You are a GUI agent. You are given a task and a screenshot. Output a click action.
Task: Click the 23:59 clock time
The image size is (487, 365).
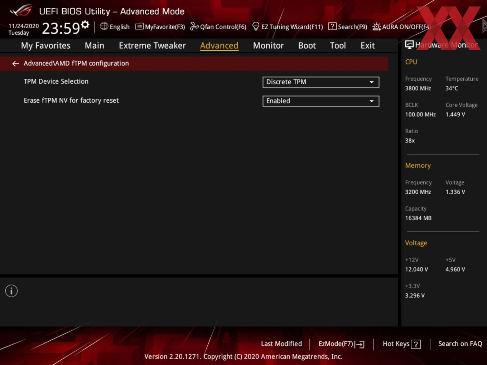61,28
